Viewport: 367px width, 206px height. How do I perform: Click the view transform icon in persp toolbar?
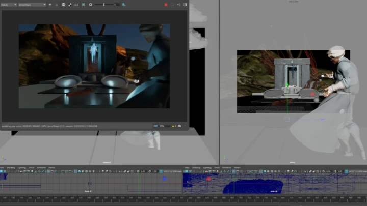[347, 171]
